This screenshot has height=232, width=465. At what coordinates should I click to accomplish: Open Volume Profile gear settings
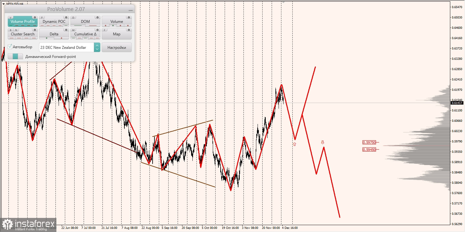click(x=35, y=17)
